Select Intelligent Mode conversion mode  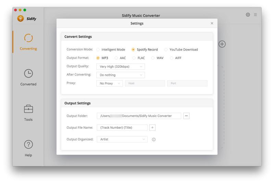click(x=111, y=49)
